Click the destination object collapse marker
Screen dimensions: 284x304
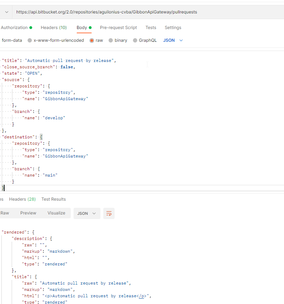41,136
